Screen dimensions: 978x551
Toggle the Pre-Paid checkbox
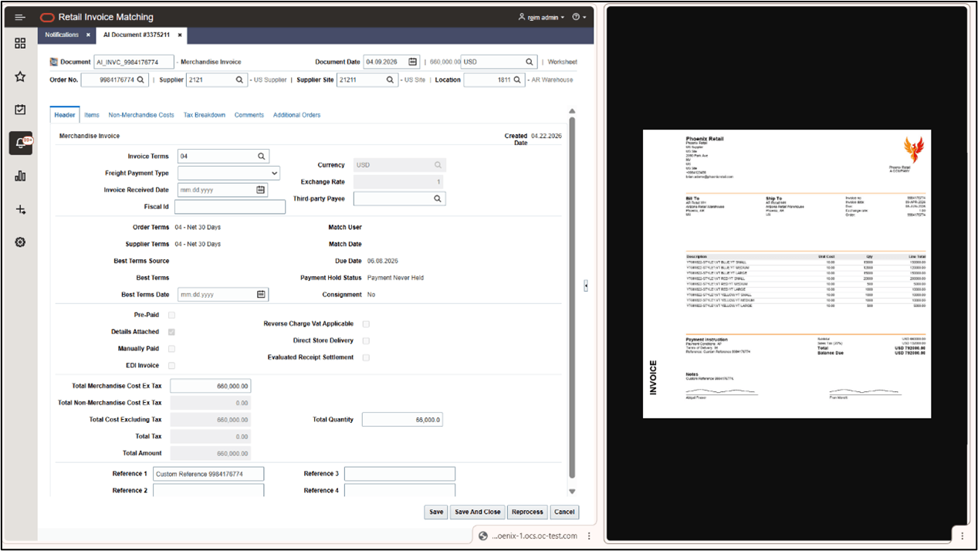tap(171, 315)
